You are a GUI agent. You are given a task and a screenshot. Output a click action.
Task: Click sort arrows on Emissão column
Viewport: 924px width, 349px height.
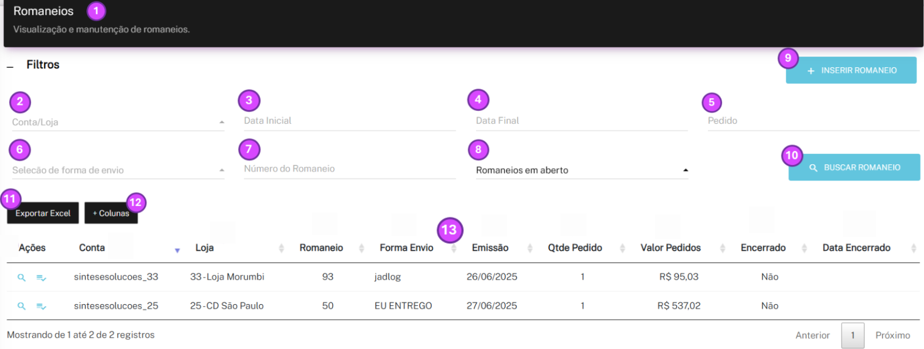pos(530,248)
